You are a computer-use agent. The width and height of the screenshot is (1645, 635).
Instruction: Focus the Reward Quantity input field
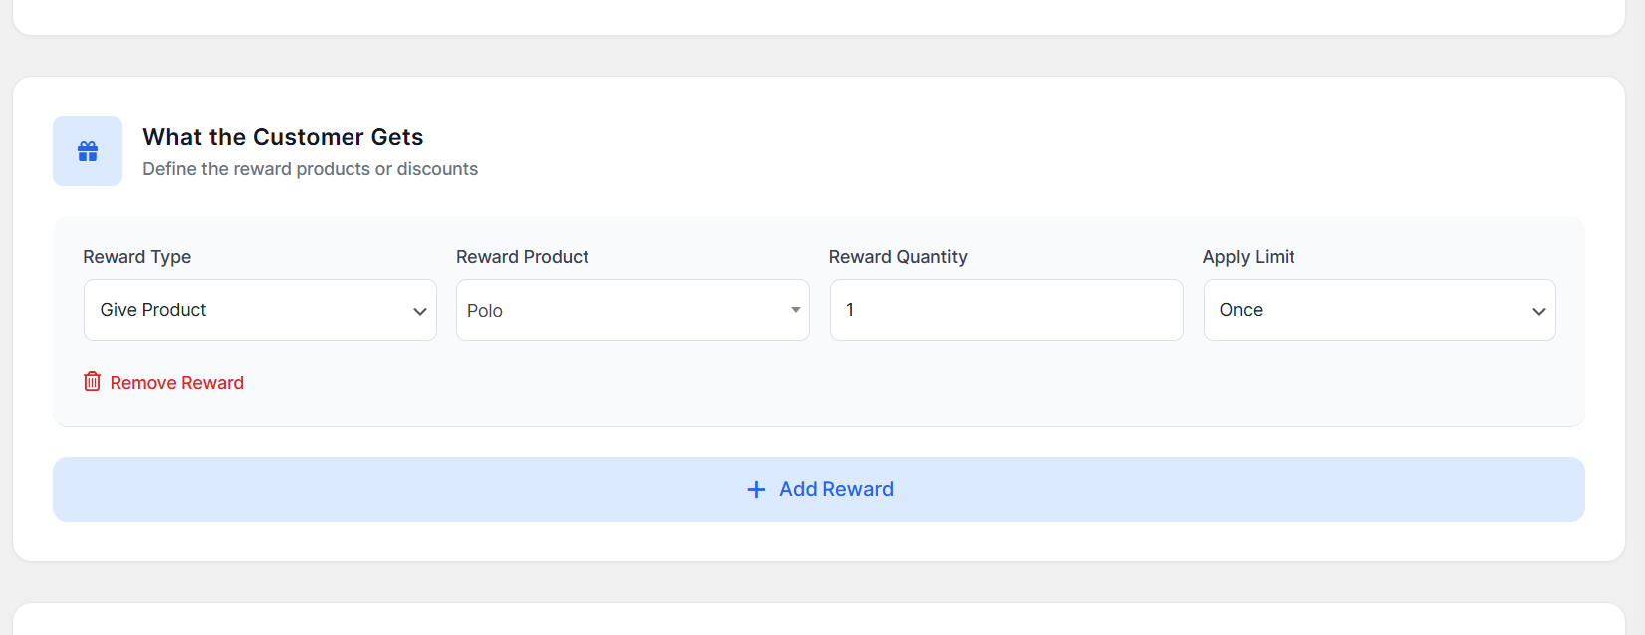coord(1006,310)
